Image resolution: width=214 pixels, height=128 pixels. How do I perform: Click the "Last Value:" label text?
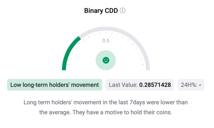[x=123, y=85]
